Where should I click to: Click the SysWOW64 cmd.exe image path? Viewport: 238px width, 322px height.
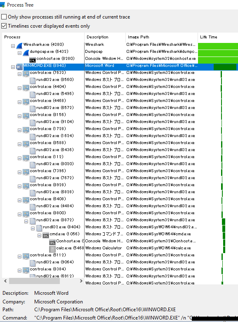(158, 234)
